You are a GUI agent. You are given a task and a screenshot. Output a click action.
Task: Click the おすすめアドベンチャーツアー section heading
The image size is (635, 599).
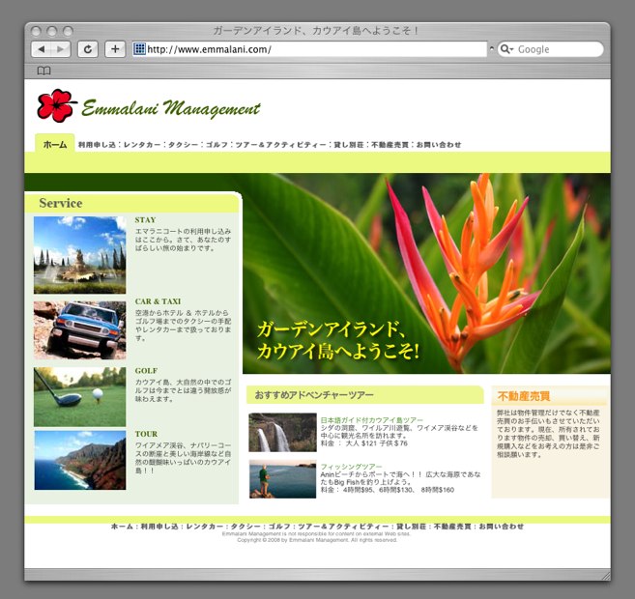(x=314, y=395)
